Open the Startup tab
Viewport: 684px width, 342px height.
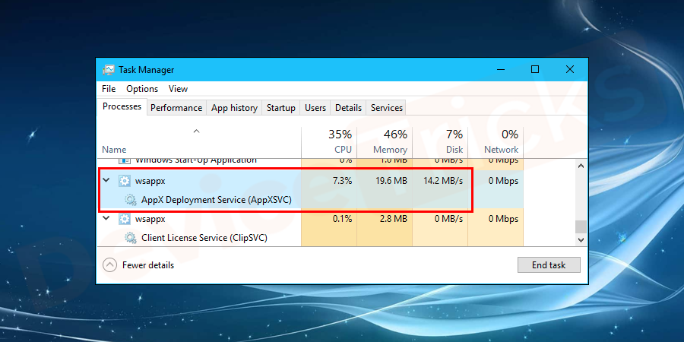pyautogui.click(x=281, y=108)
